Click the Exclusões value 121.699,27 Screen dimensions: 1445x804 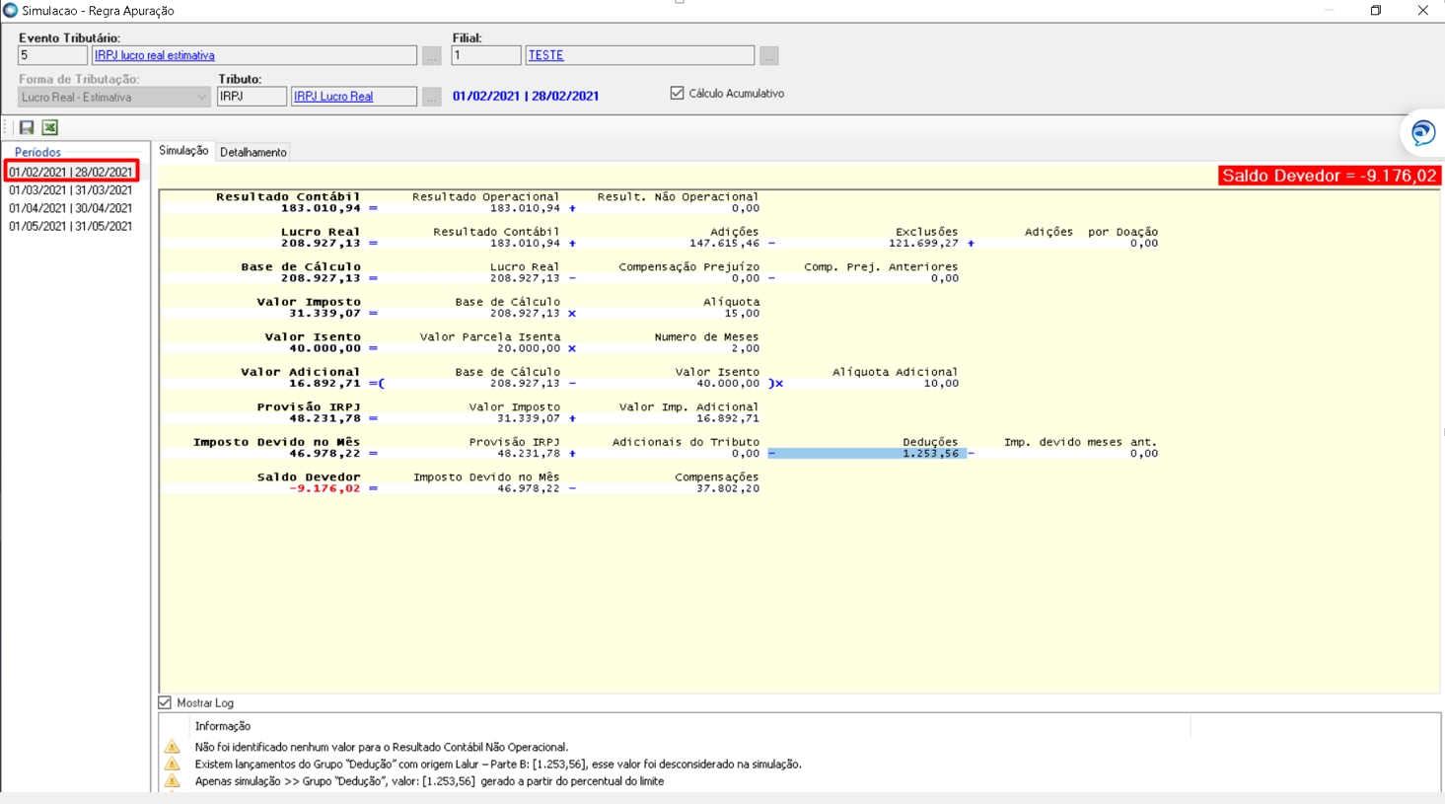923,243
